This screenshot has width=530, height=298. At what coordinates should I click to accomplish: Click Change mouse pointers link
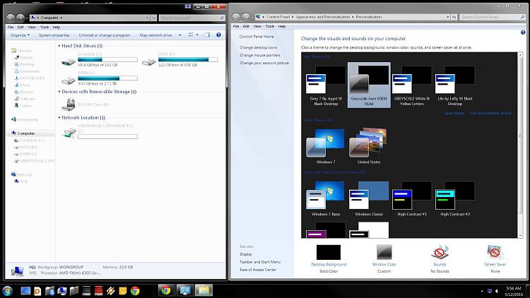[259, 55]
